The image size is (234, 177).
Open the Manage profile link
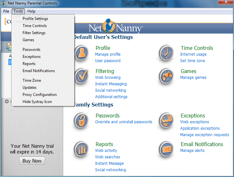point(108,54)
